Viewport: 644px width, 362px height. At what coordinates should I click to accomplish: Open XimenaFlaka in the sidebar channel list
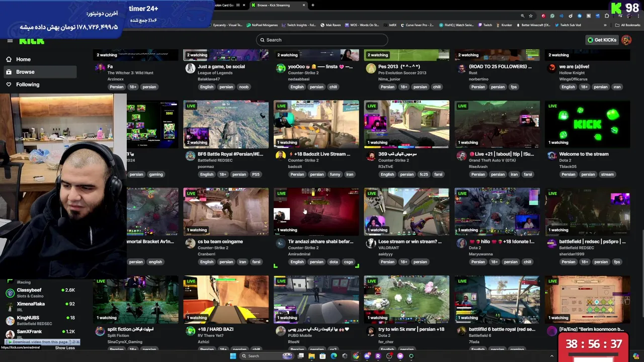click(40, 307)
